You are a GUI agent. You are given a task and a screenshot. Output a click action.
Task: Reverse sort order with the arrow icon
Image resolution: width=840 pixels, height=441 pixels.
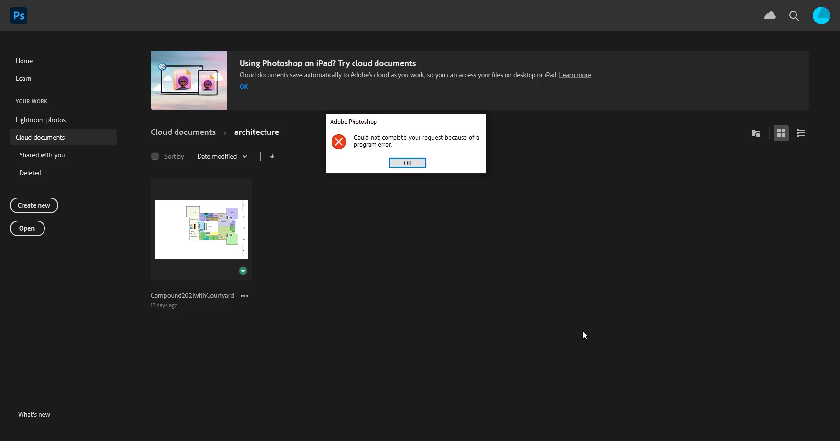[x=272, y=156]
